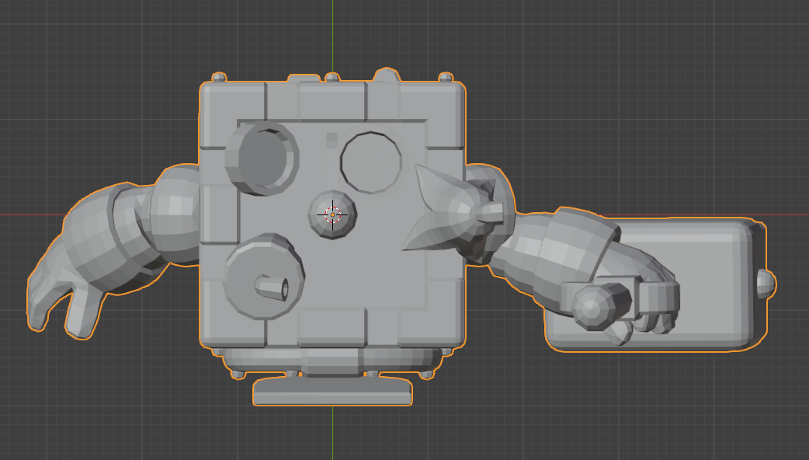Click the 3D cursor on the center dome
Viewport: 809px width, 460px height.
click(332, 213)
